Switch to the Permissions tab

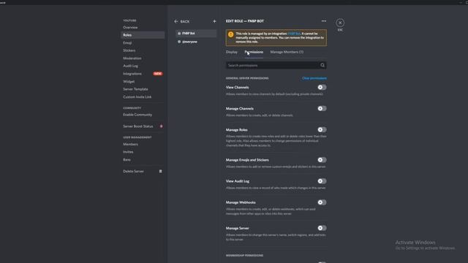(254, 52)
